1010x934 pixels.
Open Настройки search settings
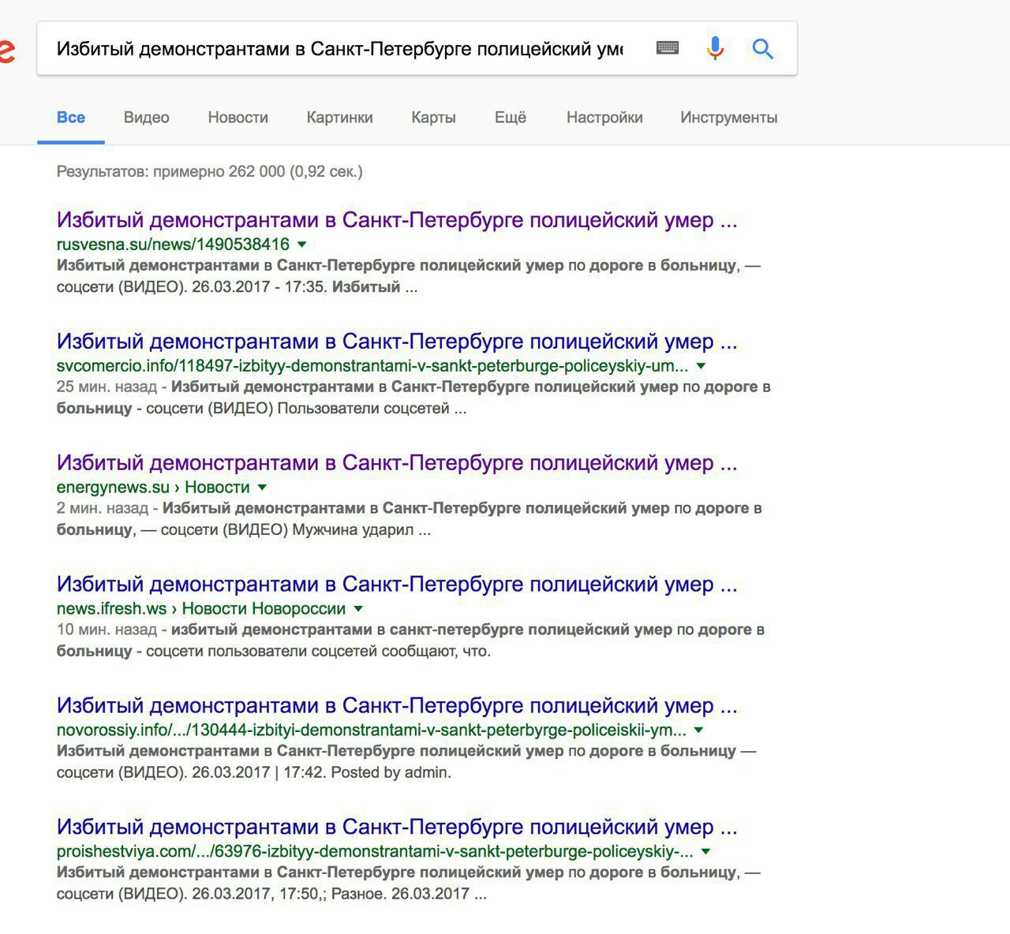(x=604, y=118)
